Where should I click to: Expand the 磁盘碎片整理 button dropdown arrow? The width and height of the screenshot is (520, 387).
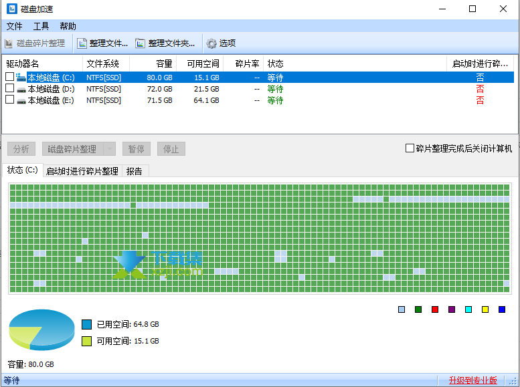(110, 149)
